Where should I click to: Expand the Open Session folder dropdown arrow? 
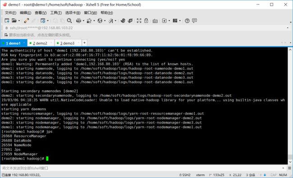pos(19,21)
